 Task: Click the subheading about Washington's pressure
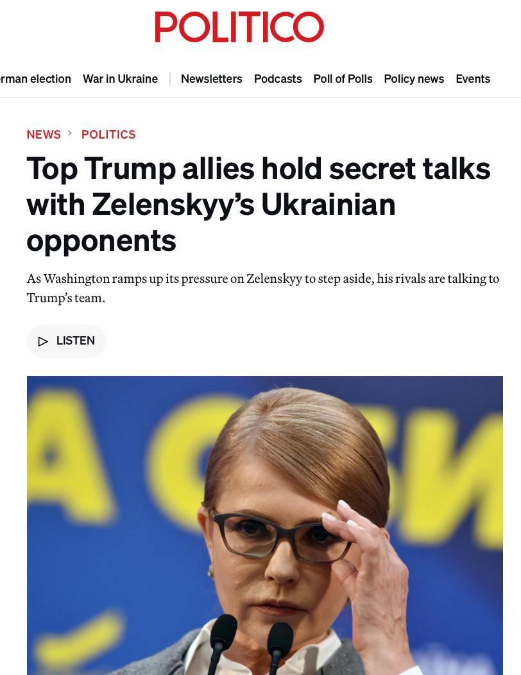pyautogui.click(x=263, y=288)
